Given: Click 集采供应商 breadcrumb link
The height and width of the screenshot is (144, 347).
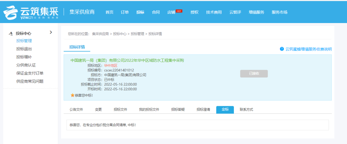Looking at the screenshot, I should coord(101,34).
